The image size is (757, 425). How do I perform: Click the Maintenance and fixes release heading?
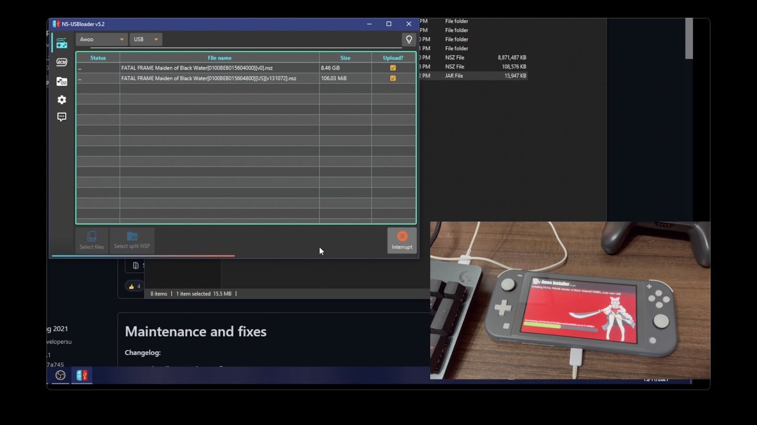coord(196,332)
